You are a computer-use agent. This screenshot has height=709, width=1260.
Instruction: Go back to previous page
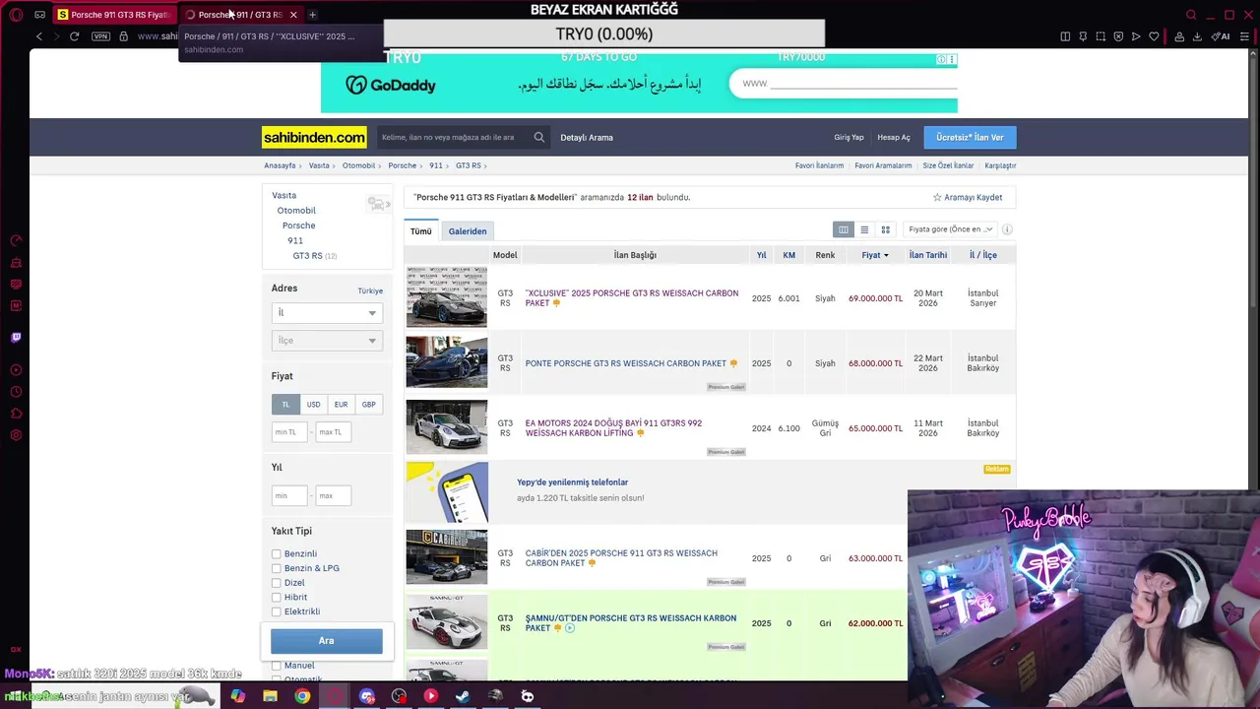coord(39,36)
